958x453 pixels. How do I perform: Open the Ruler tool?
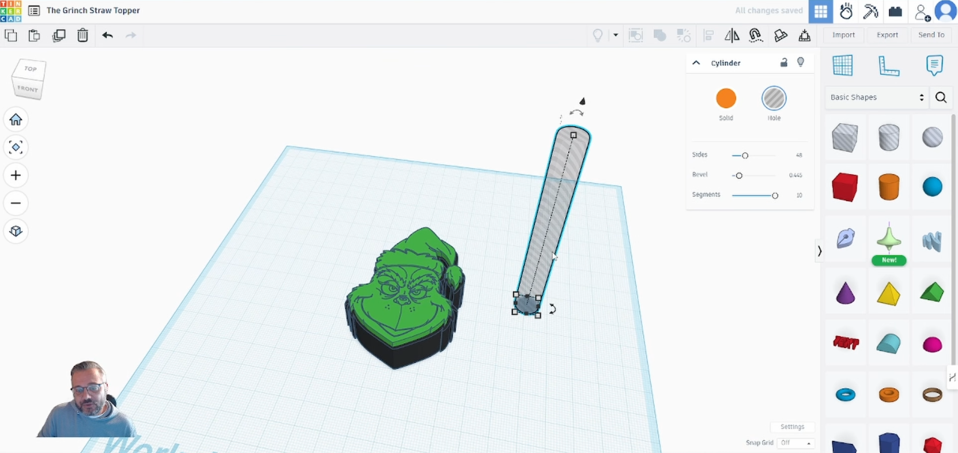click(888, 66)
